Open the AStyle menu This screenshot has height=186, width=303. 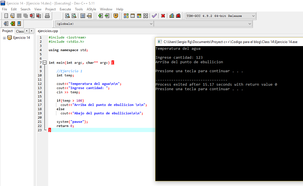coord(92,9)
